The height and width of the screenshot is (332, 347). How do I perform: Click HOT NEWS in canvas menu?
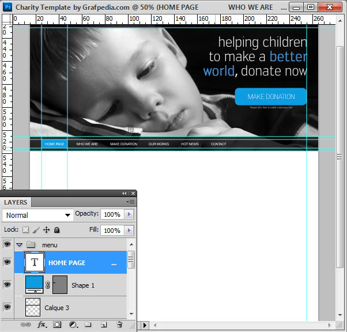click(x=190, y=144)
